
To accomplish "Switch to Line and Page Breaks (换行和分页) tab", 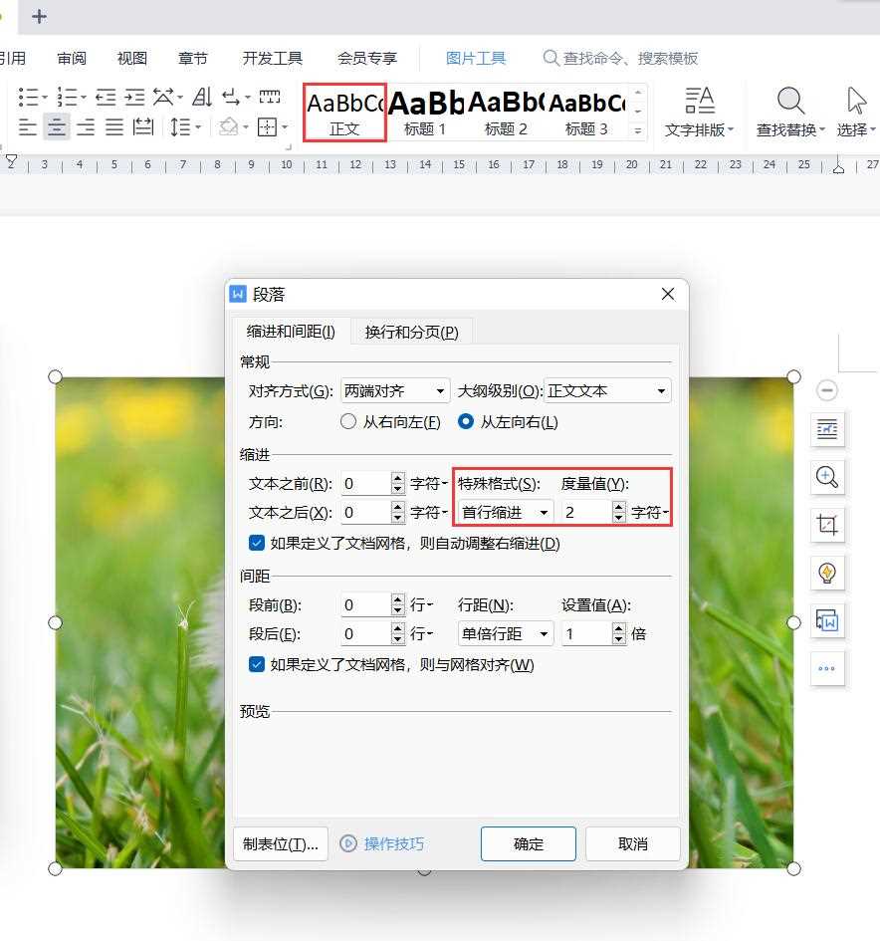I will [411, 332].
